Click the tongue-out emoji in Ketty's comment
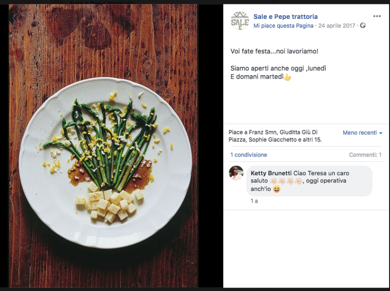The image size is (390, 291). (x=277, y=189)
